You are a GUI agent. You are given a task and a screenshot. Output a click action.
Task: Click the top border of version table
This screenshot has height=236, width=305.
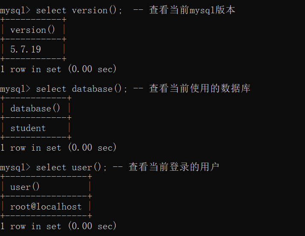click(33, 20)
